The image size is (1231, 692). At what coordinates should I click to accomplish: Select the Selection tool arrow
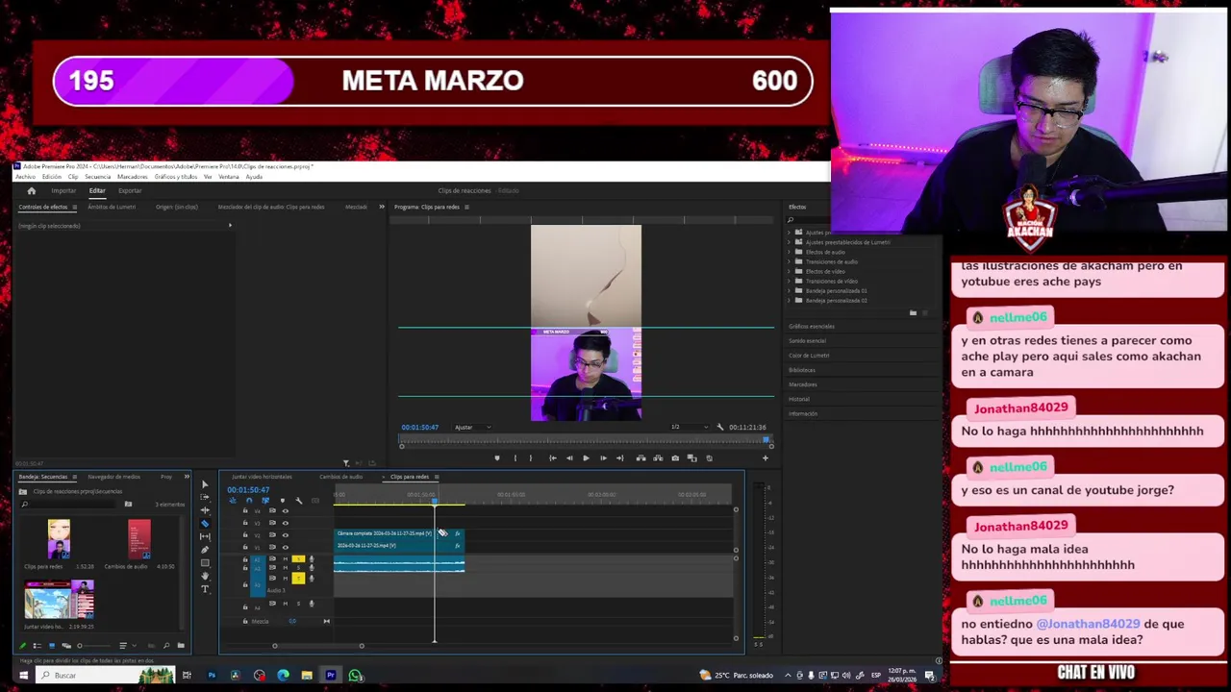point(205,484)
